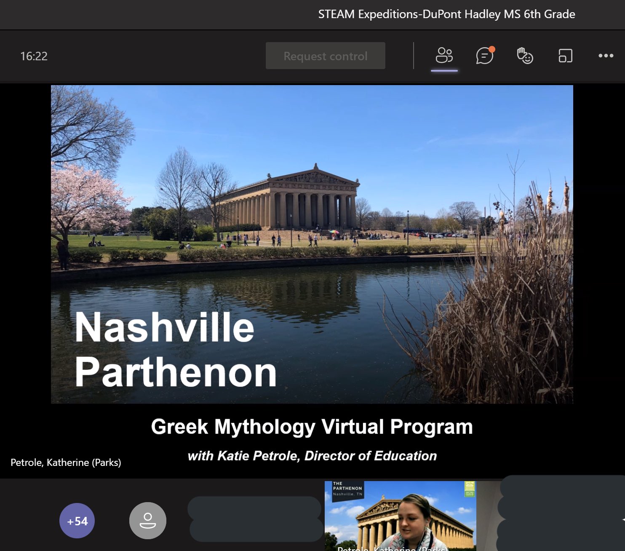Open the +54 more participants bubble
Screen dimensions: 625x551
click(77, 521)
